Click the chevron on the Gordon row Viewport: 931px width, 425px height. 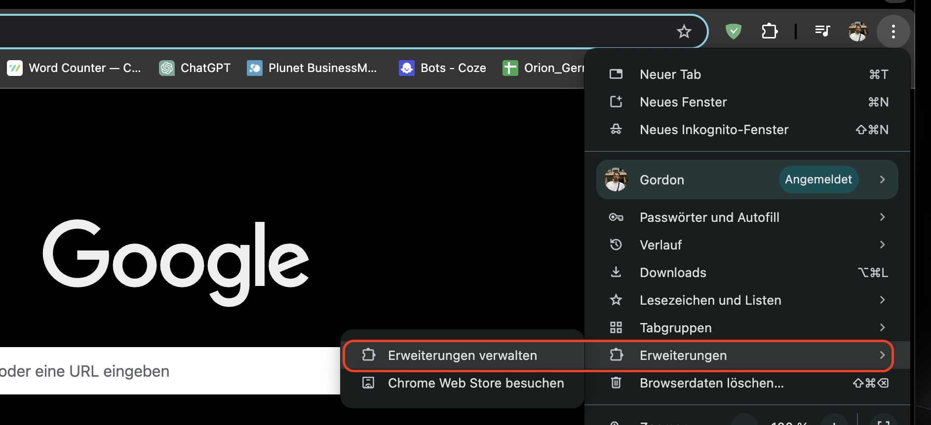click(x=882, y=179)
